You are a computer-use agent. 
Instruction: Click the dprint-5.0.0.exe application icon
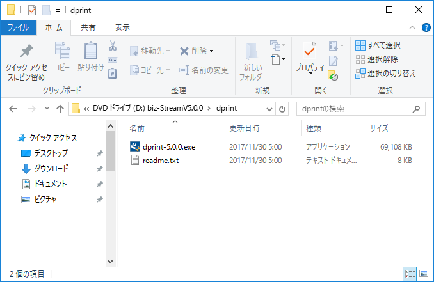(x=135, y=146)
